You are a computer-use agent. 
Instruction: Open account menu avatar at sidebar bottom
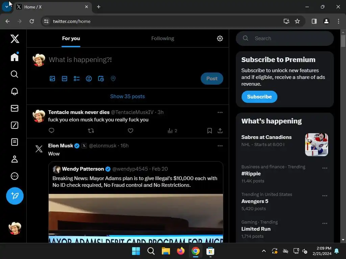pos(15,228)
